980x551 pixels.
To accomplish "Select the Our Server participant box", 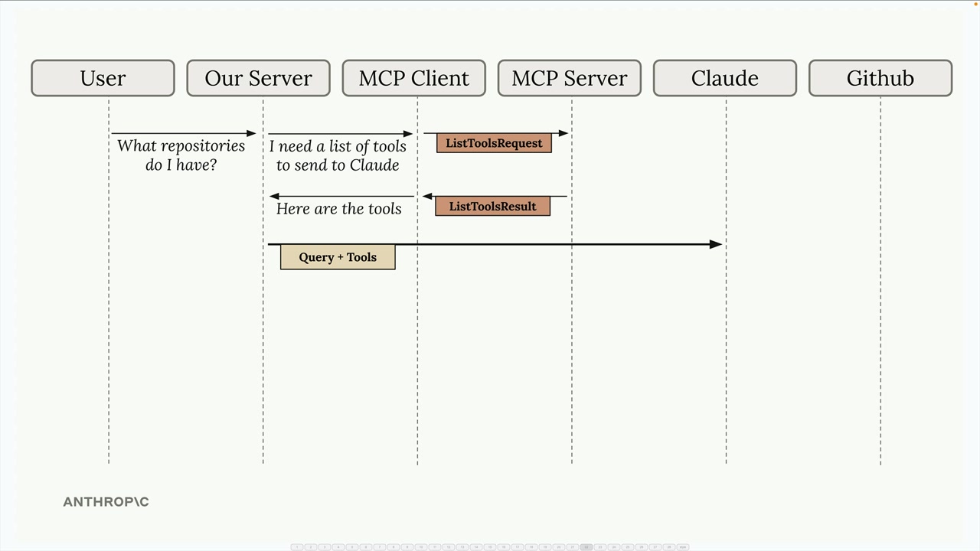I will point(258,78).
